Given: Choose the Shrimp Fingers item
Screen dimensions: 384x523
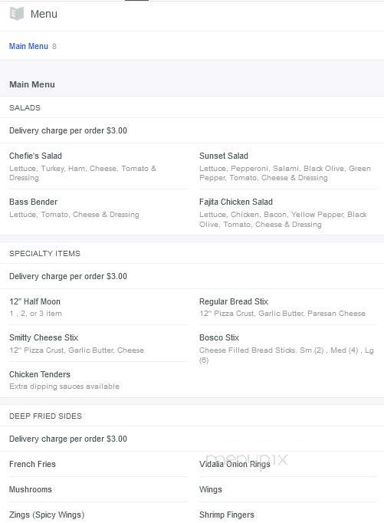Looking at the screenshot, I should (227, 515).
